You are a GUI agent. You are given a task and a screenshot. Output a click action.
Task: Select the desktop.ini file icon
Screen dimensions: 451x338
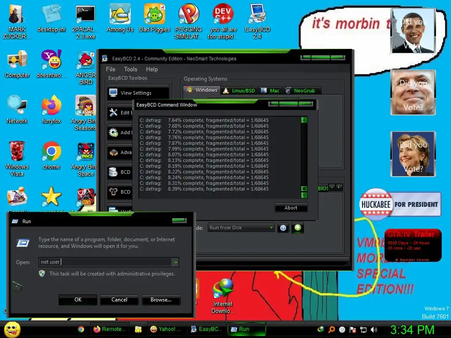tap(51, 18)
